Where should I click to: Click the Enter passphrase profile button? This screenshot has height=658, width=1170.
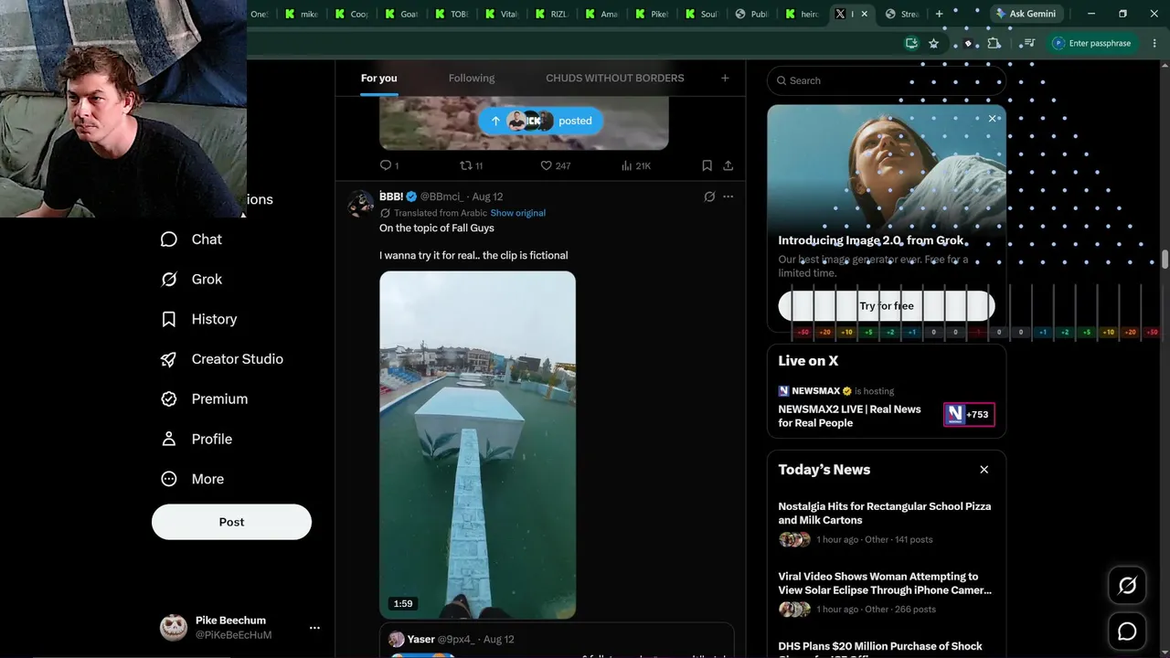pyautogui.click(x=1091, y=43)
